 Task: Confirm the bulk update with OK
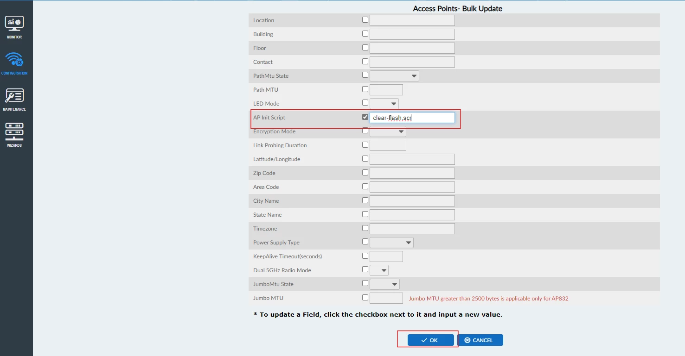click(x=431, y=340)
